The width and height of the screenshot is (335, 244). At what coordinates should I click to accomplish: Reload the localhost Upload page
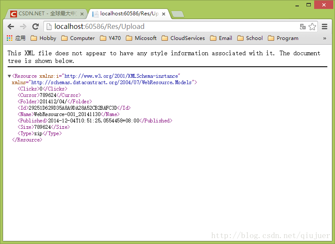(35, 26)
